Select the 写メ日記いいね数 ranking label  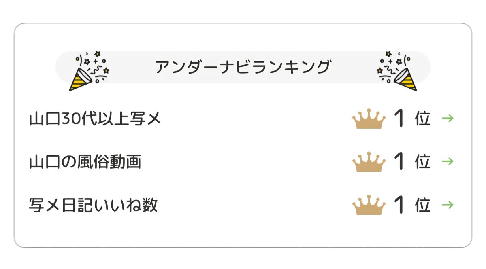(93, 205)
